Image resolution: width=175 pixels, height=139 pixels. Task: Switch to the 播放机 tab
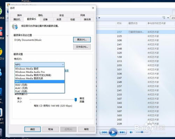point(17,19)
